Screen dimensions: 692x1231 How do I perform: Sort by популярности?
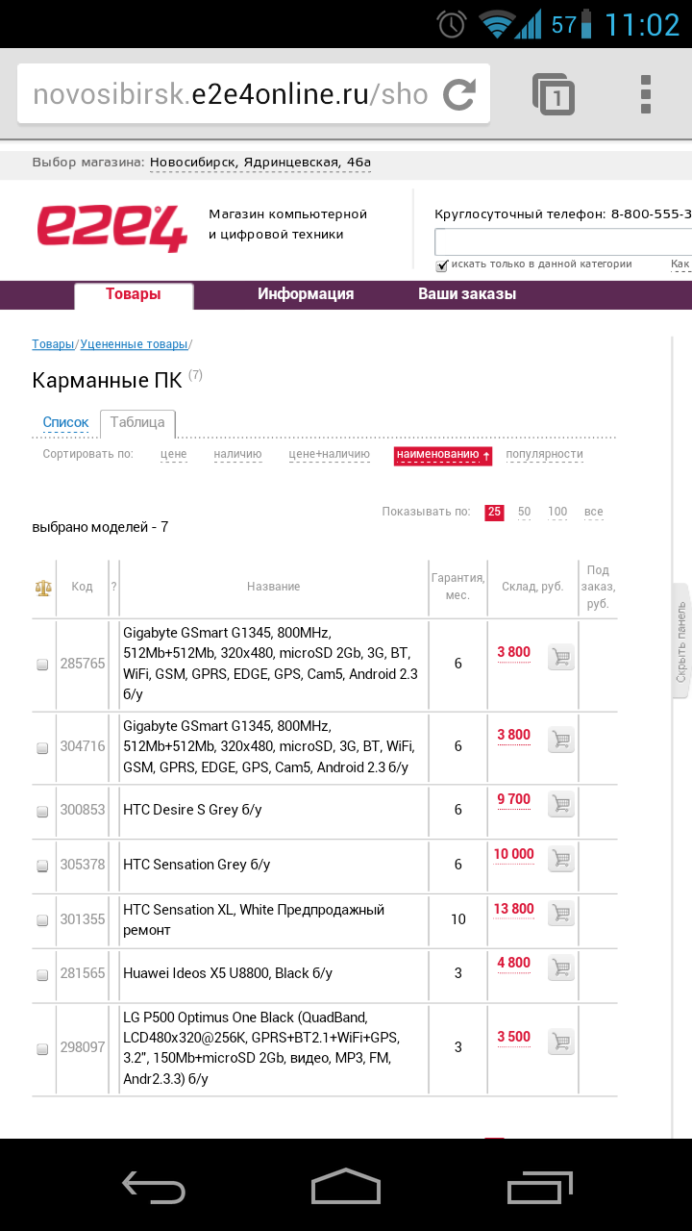544,454
